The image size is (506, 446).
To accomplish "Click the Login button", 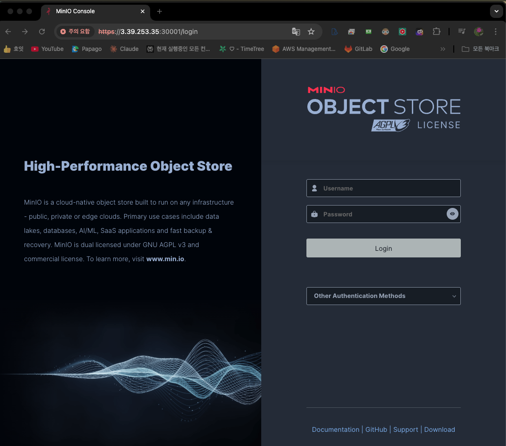I will pos(383,248).
